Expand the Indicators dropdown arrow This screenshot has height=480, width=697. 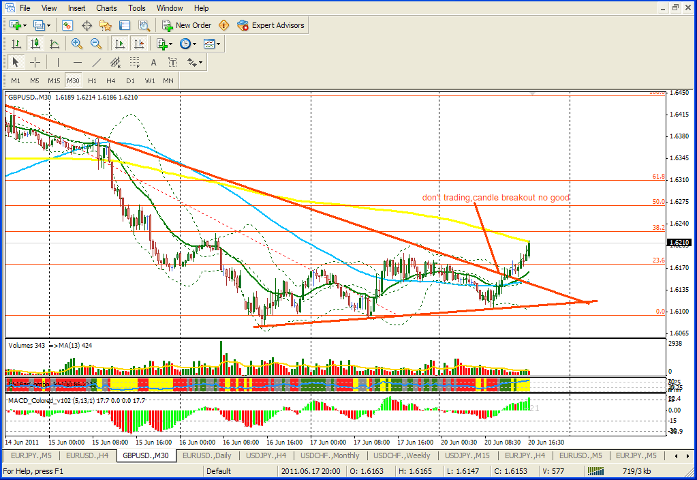coord(171,44)
